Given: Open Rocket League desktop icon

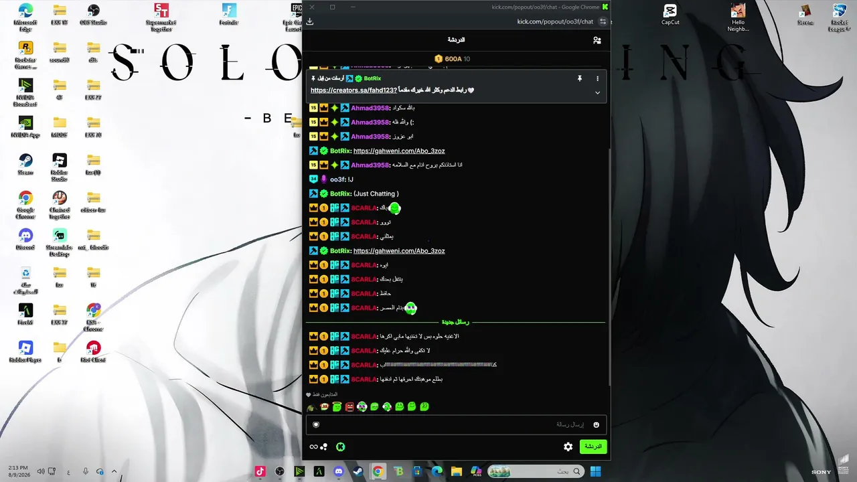Looking at the screenshot, I should [840, 17].
